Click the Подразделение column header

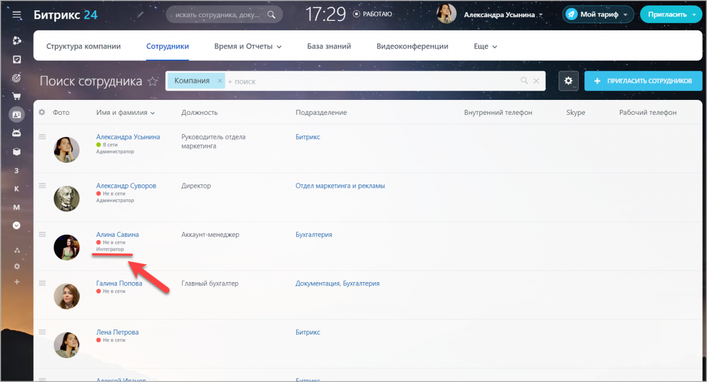[x=321, y=113]
